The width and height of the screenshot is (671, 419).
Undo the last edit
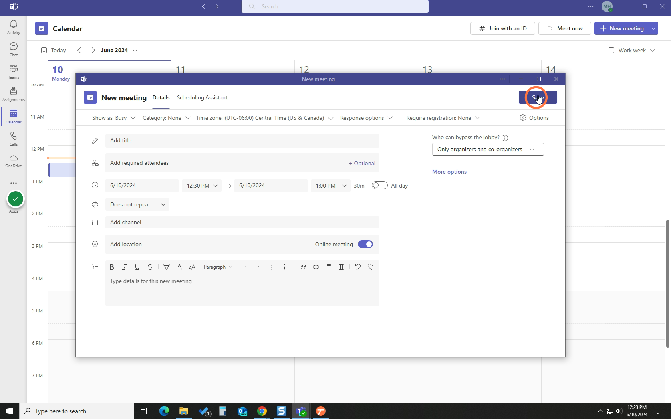[358, 267]
